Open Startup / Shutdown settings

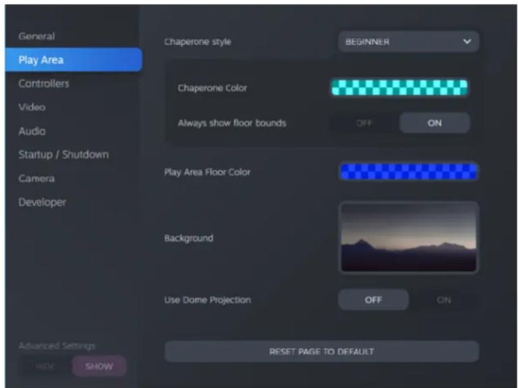point(63,154)
